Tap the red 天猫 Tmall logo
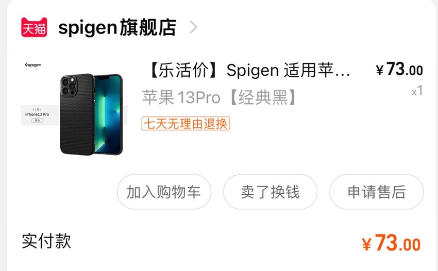The height and width of the screenshot is (271, 438). (34, 27)
